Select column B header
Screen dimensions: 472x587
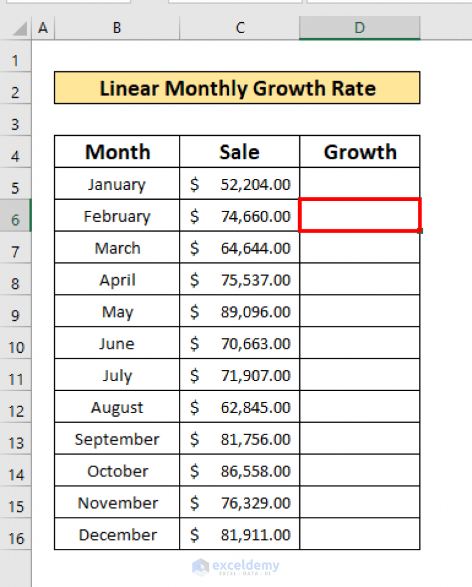tap(116, 28)
